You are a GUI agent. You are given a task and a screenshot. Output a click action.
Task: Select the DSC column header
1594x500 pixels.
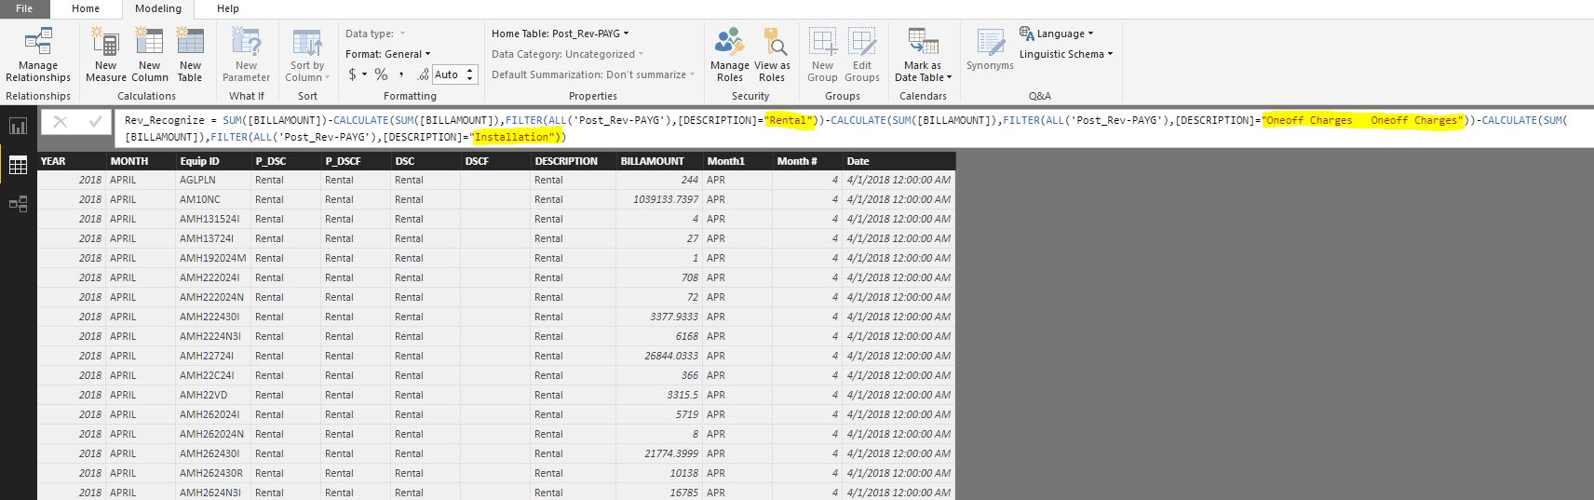[426, 161]
